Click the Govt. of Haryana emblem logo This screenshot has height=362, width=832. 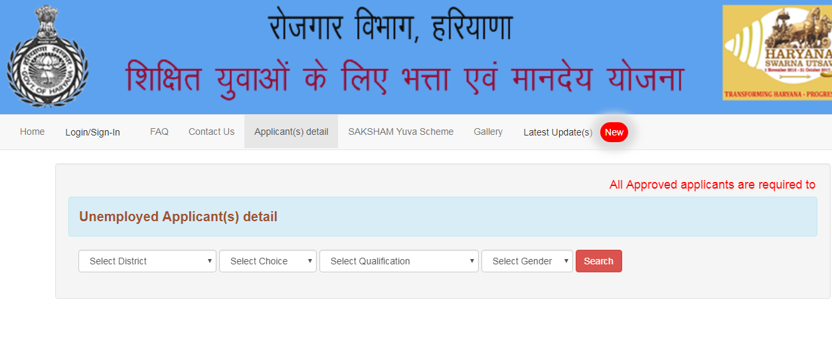click(47, 56)
